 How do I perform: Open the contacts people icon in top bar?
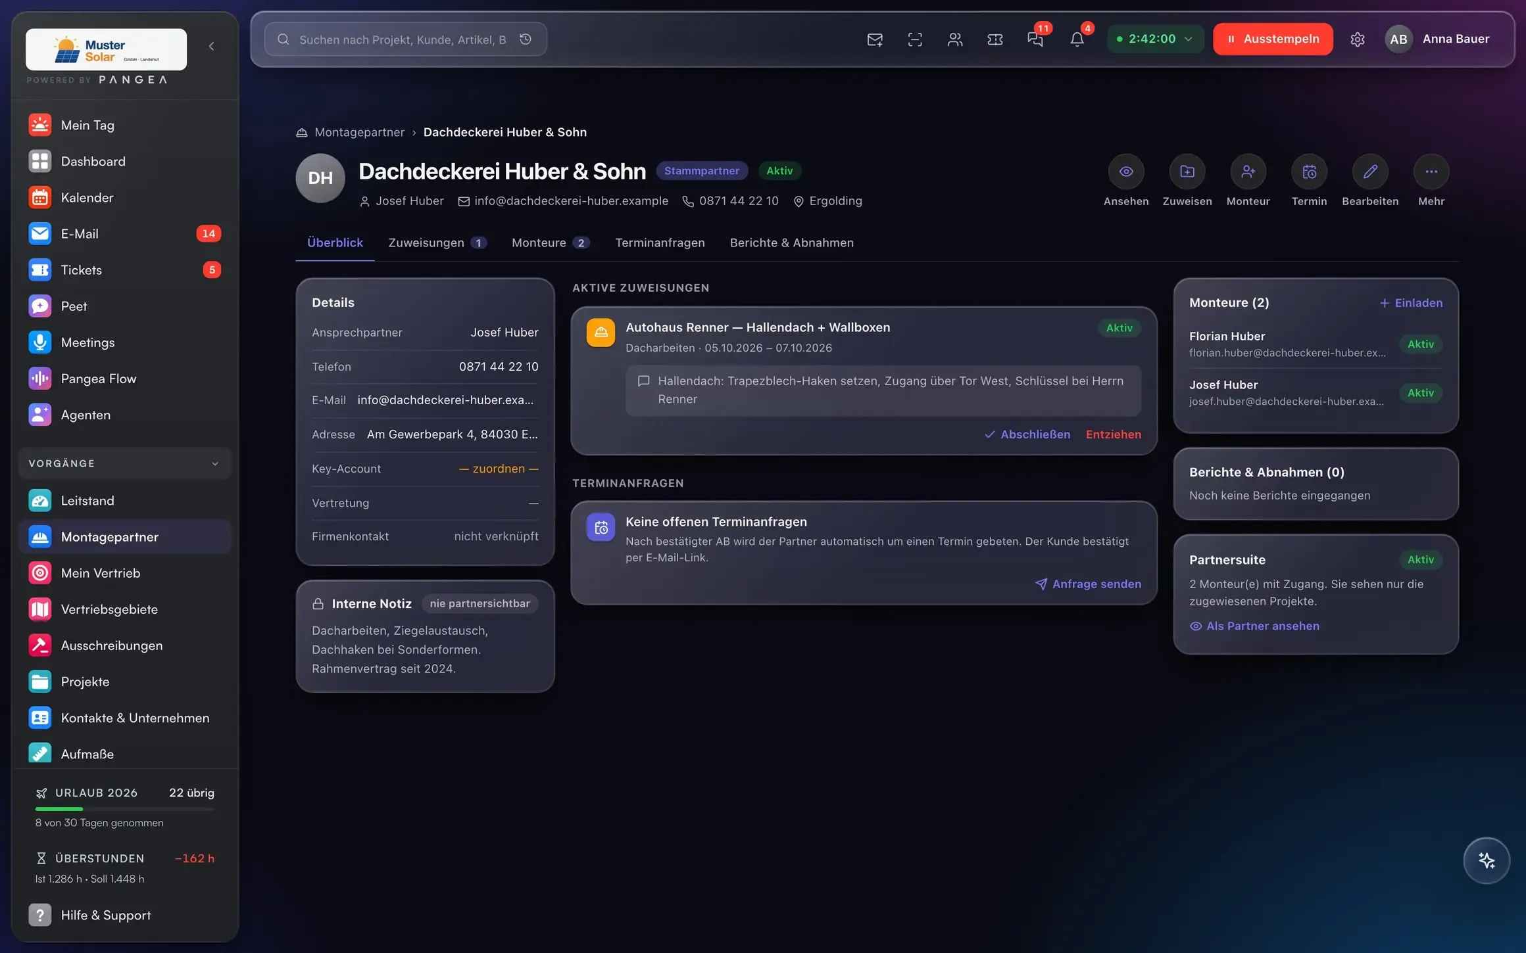pyautogui.click(x=955, y=39)
